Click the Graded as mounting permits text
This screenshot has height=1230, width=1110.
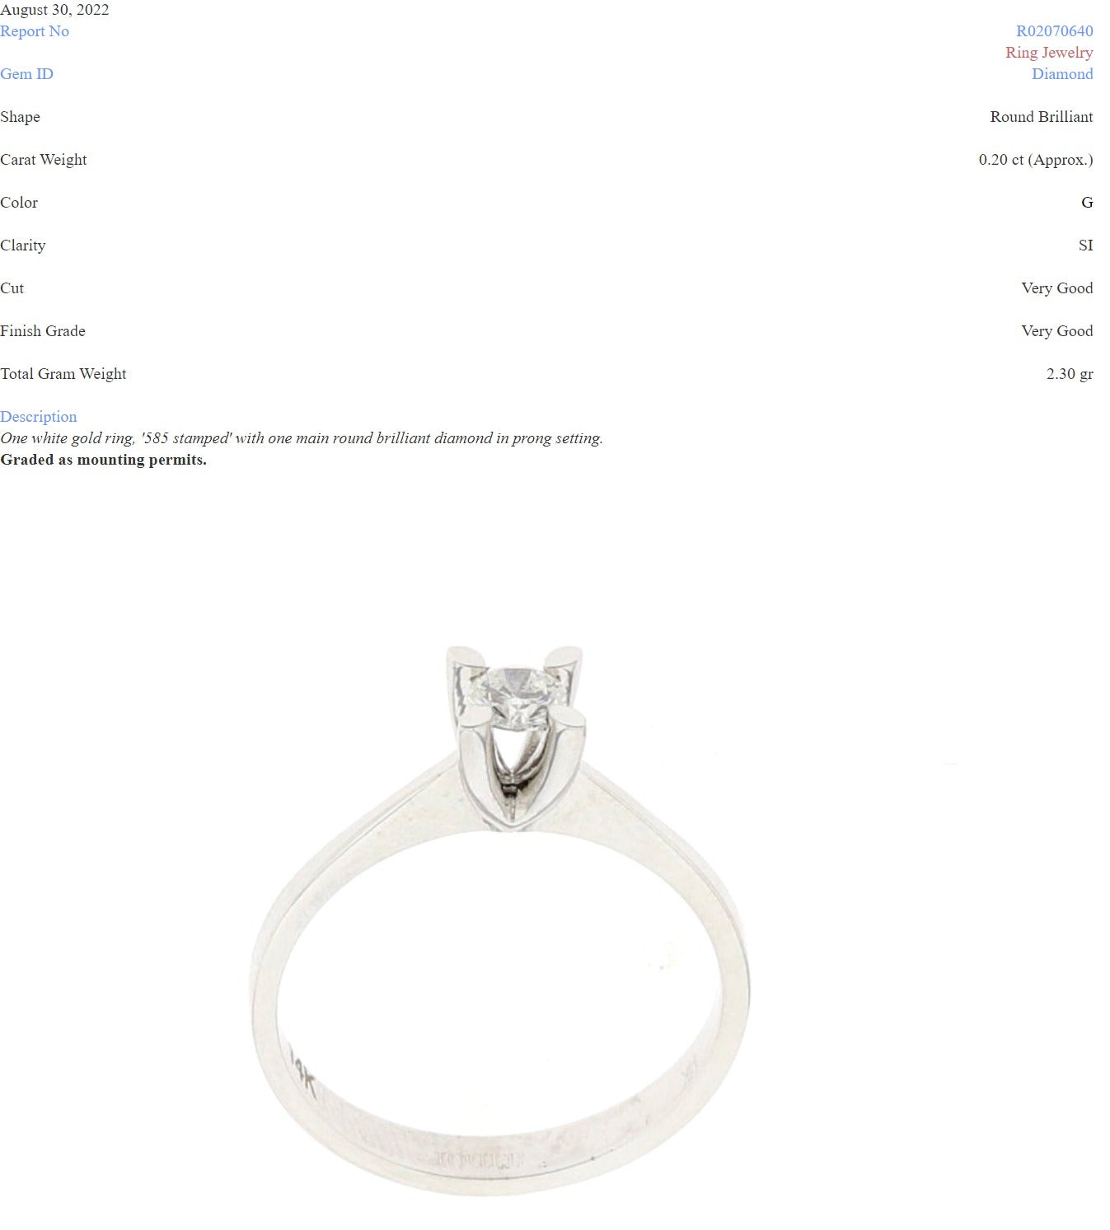103,460
